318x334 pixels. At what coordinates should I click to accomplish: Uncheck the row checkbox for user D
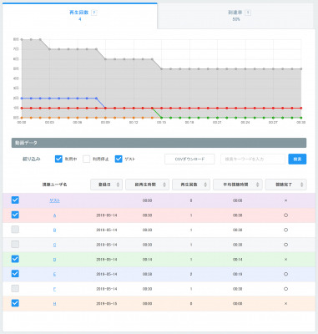15,259
